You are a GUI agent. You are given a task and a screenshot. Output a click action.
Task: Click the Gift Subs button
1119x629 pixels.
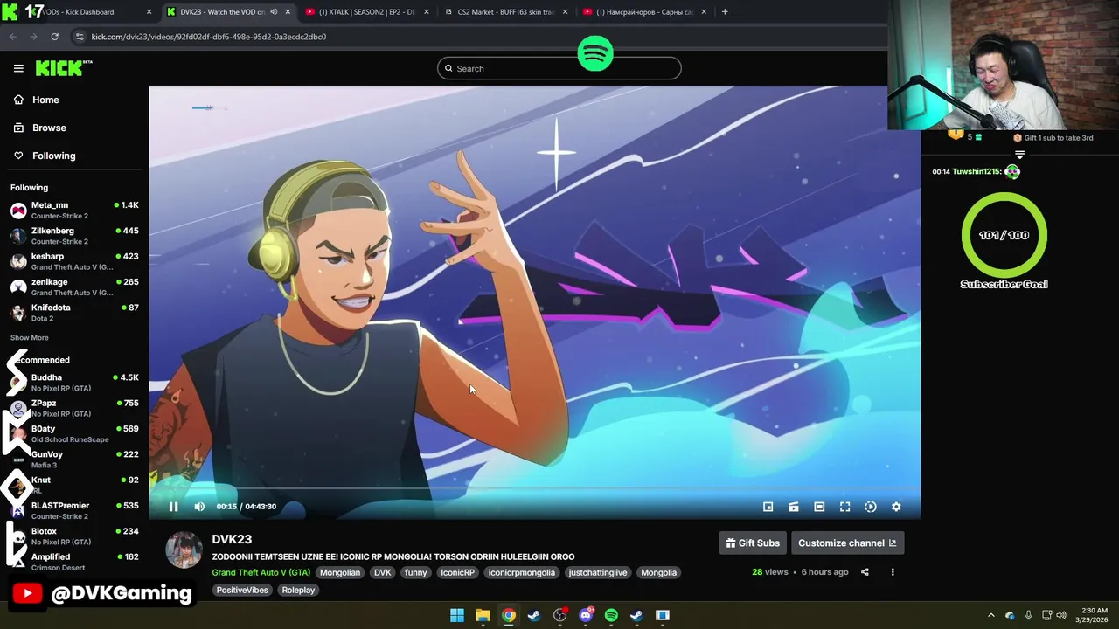pyautogui.click(x=752, y=543)
